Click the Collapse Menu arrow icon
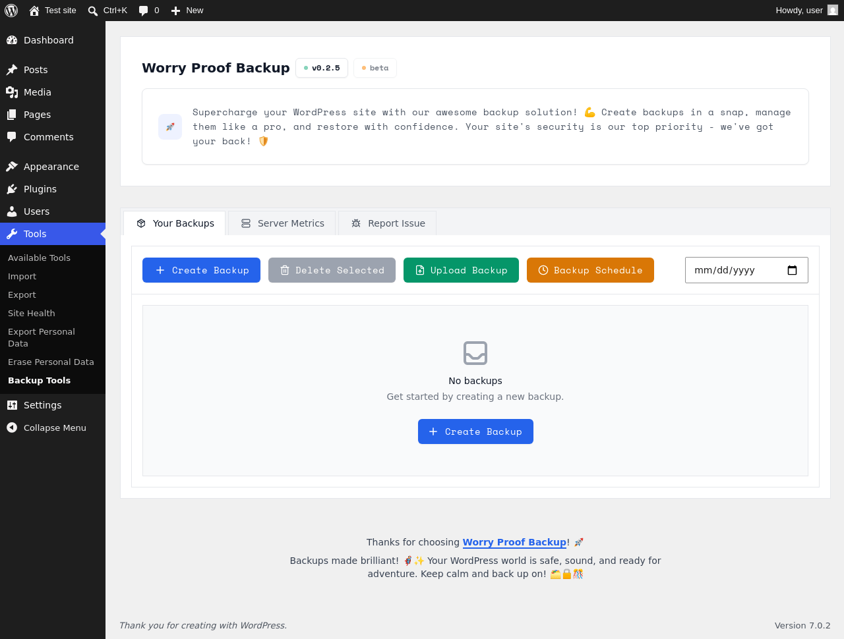 12,428
